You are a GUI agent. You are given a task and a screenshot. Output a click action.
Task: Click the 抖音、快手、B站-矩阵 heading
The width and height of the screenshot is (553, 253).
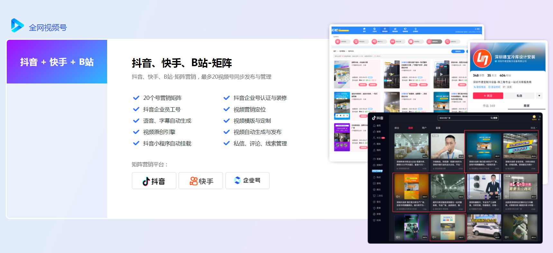click(182, 63)
